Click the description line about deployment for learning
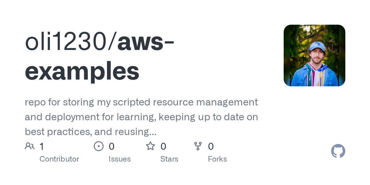The image size is (370, 185). point(141,117)
